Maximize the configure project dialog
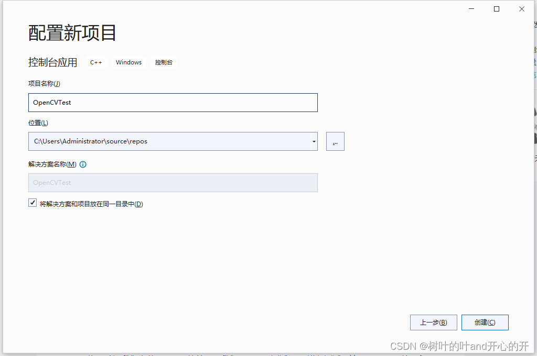The height and width of the screenshot is (356, 537). tap(497, 9)
